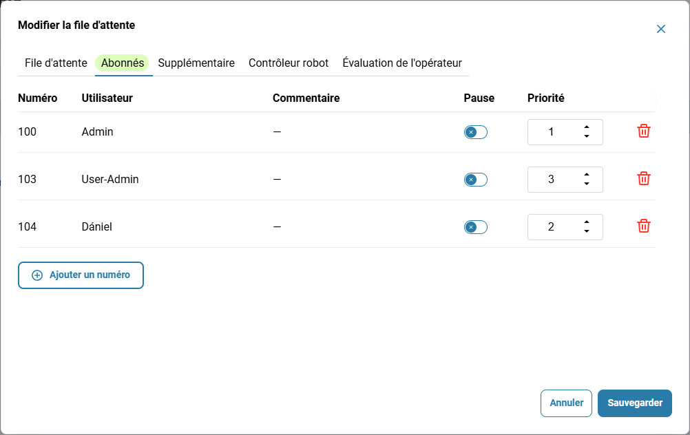This screenshot has height=435, width=690.
Task: Decrease priority for User-Admin row
Action: click(x=586, y=184)
